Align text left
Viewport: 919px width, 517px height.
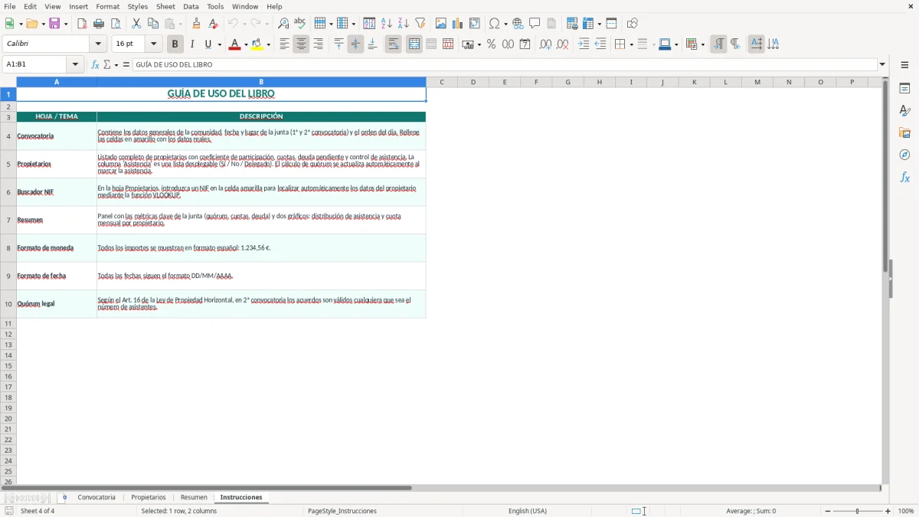click(x=284, y=44)
